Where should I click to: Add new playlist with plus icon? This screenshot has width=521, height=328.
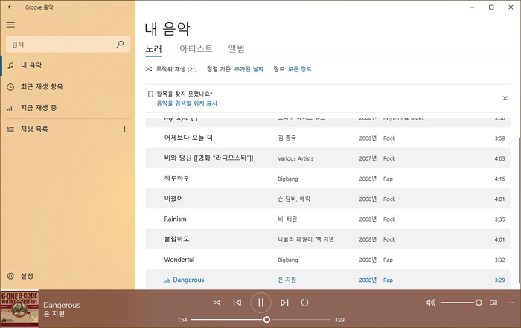(124, 129)
